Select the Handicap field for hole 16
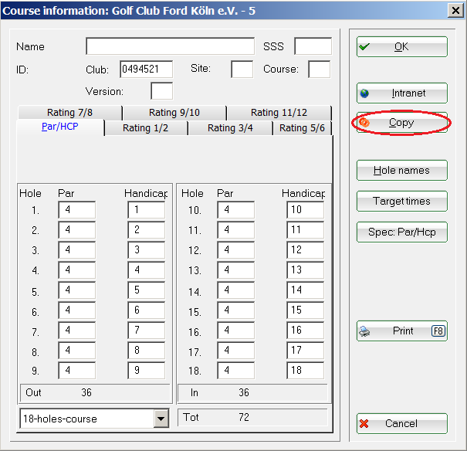This screenshot has width=467, height=451. coord(306,330)
